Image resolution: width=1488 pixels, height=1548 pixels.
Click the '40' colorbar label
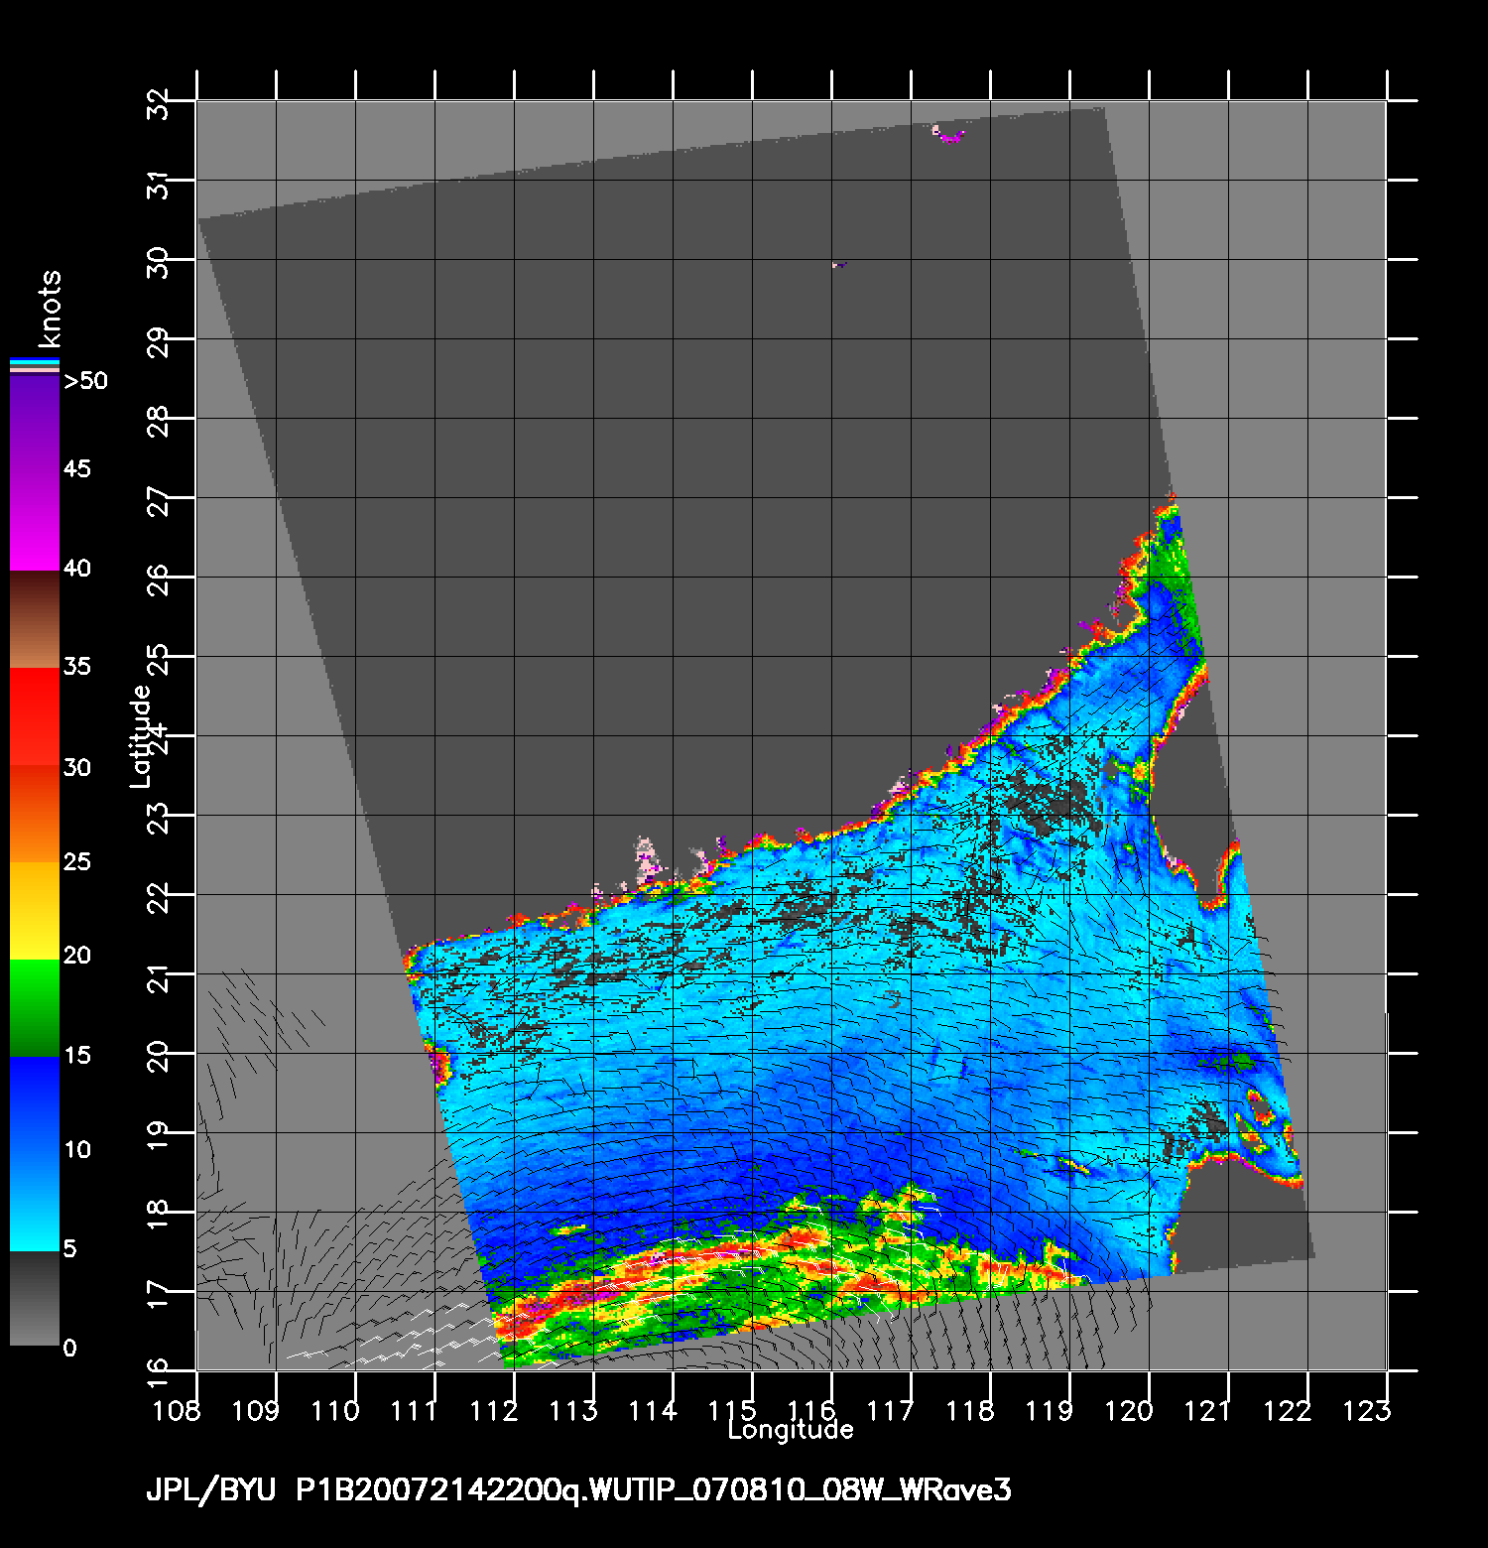77,569
